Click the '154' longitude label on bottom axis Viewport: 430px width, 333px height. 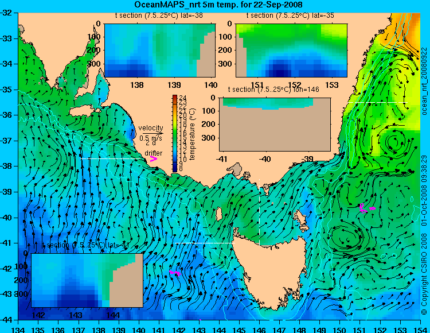click(x=420, y=330)
